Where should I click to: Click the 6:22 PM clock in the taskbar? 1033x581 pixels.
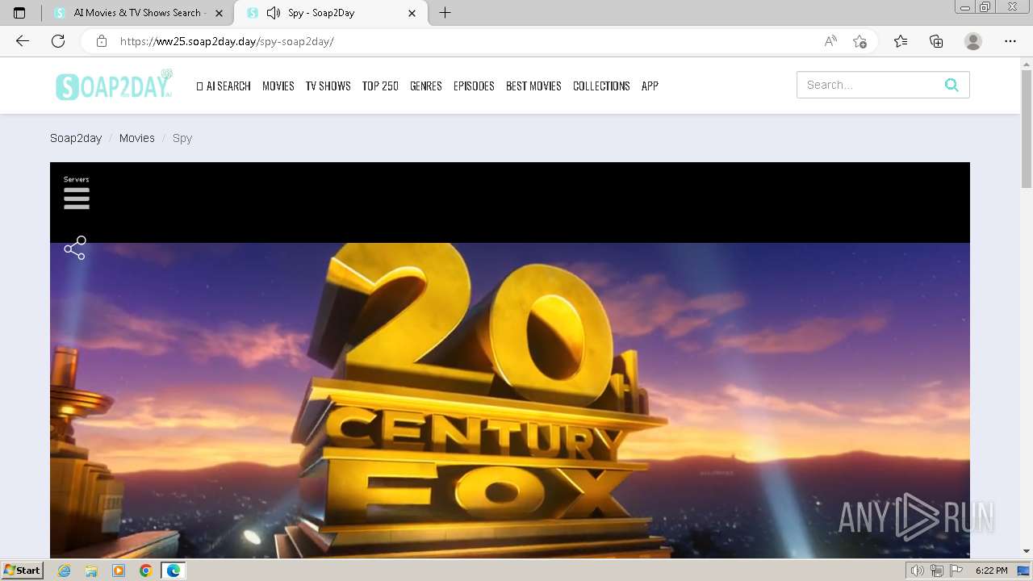[x=991, y=571]
